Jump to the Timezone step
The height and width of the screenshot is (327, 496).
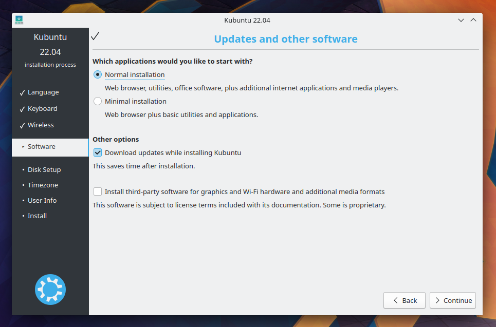tap(43, 185)
